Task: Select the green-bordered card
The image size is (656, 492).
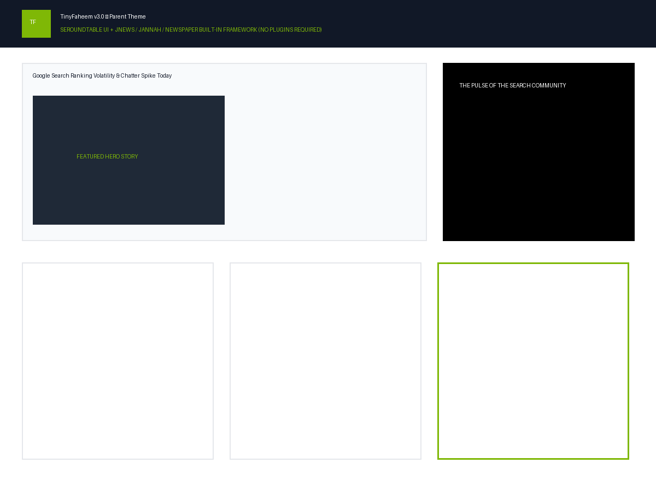Action: tap(533, 361)
